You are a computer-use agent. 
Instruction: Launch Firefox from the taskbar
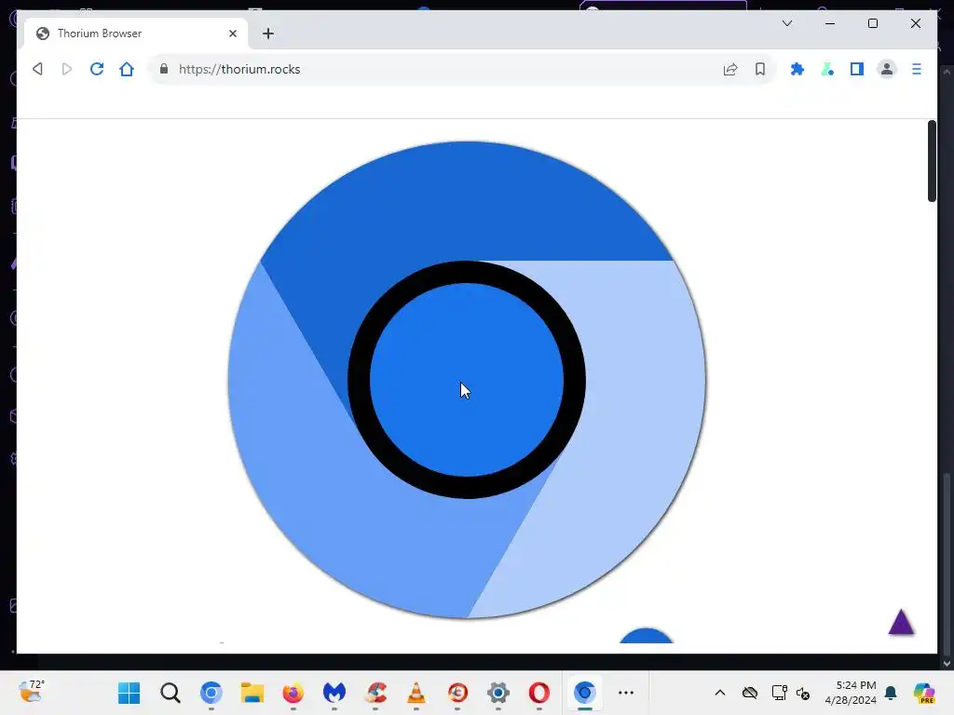293,693
